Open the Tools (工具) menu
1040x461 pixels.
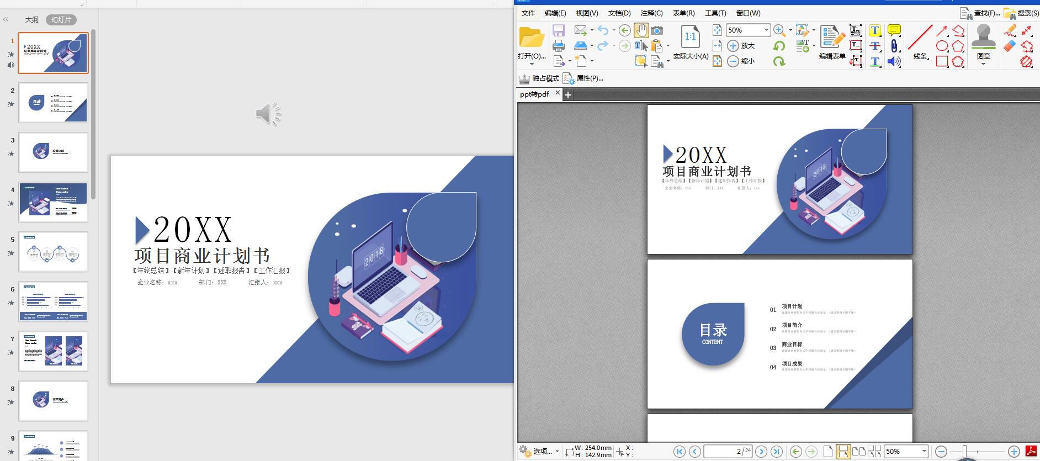point(715,13)
